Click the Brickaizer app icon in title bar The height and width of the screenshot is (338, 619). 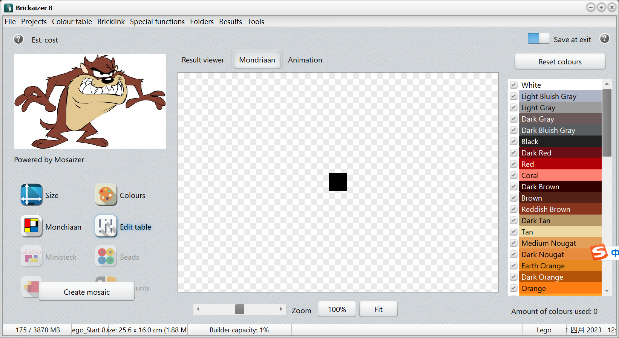coord(8,8)
